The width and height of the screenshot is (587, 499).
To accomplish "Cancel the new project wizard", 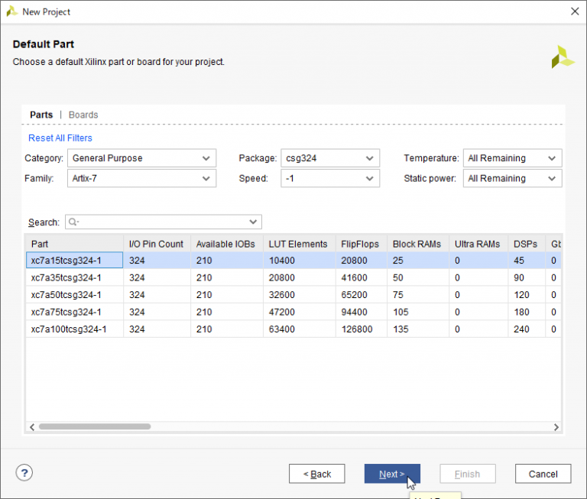I will pyautogui.click(x=543, y=474).
